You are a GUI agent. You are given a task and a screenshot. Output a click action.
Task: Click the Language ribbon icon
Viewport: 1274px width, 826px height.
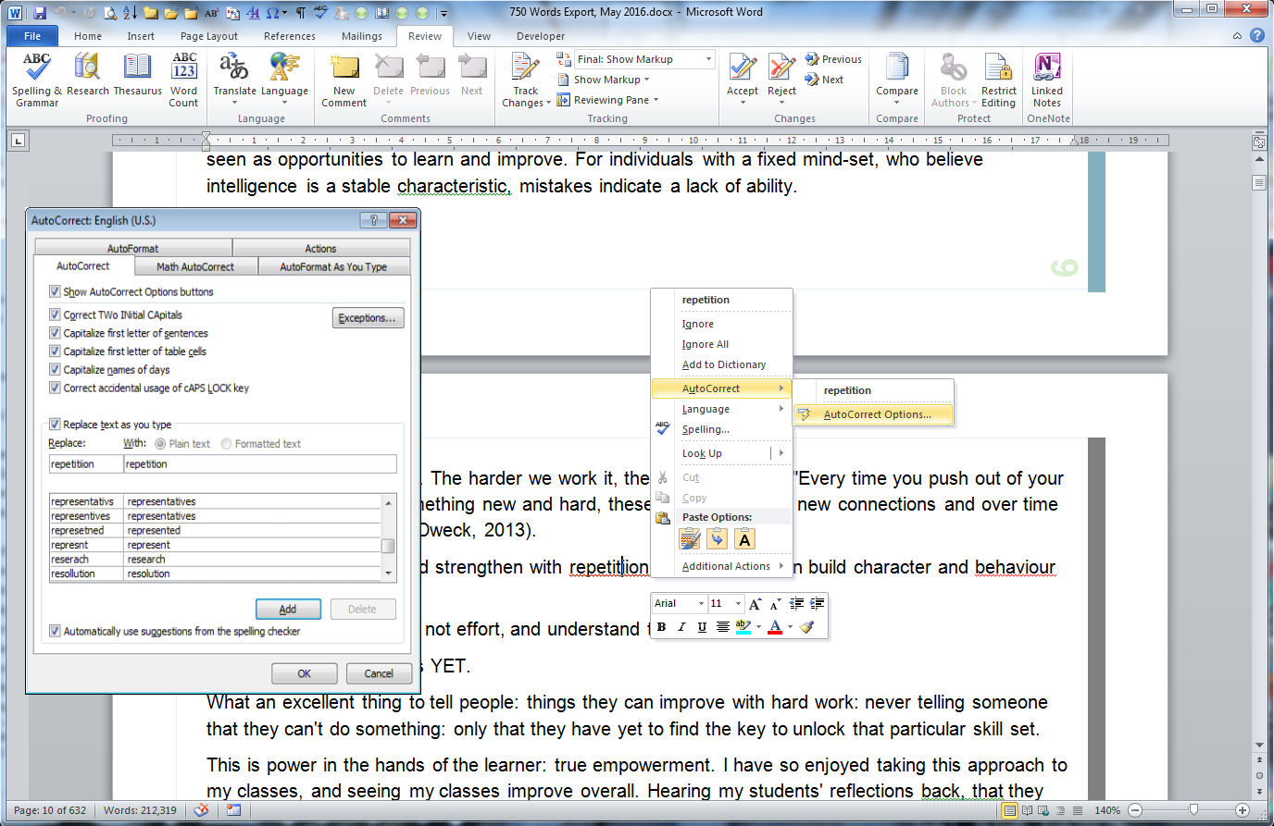[284, 68]
